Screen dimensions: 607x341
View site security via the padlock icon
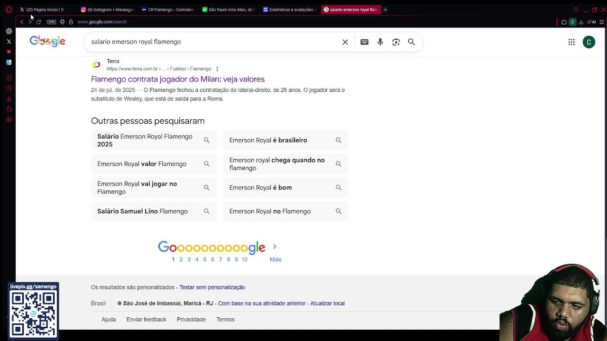[71, 22]
